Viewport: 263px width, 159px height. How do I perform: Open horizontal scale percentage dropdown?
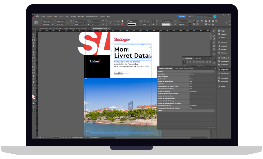click(82, 21)
